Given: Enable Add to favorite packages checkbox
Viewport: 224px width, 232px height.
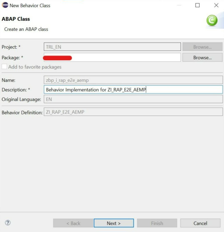Looking at the screenshot, I should pos(5,67).
